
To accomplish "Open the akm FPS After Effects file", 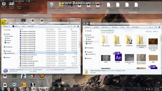I will tap(117, 57).
